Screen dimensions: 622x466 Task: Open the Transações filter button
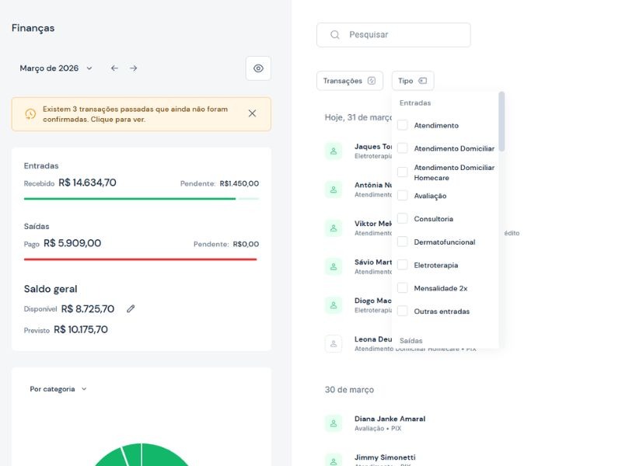[349, 81]
